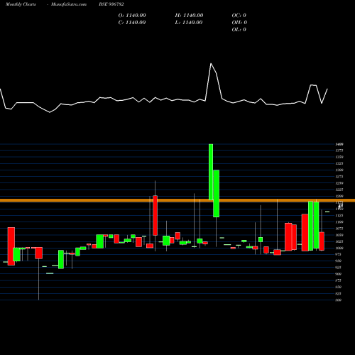Click the High value H: 1140.00
The image size is (355, 355).
pyautogui.click(x=189, y=16)
